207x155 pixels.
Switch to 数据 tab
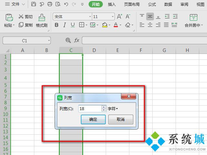[x=168, y=5]
